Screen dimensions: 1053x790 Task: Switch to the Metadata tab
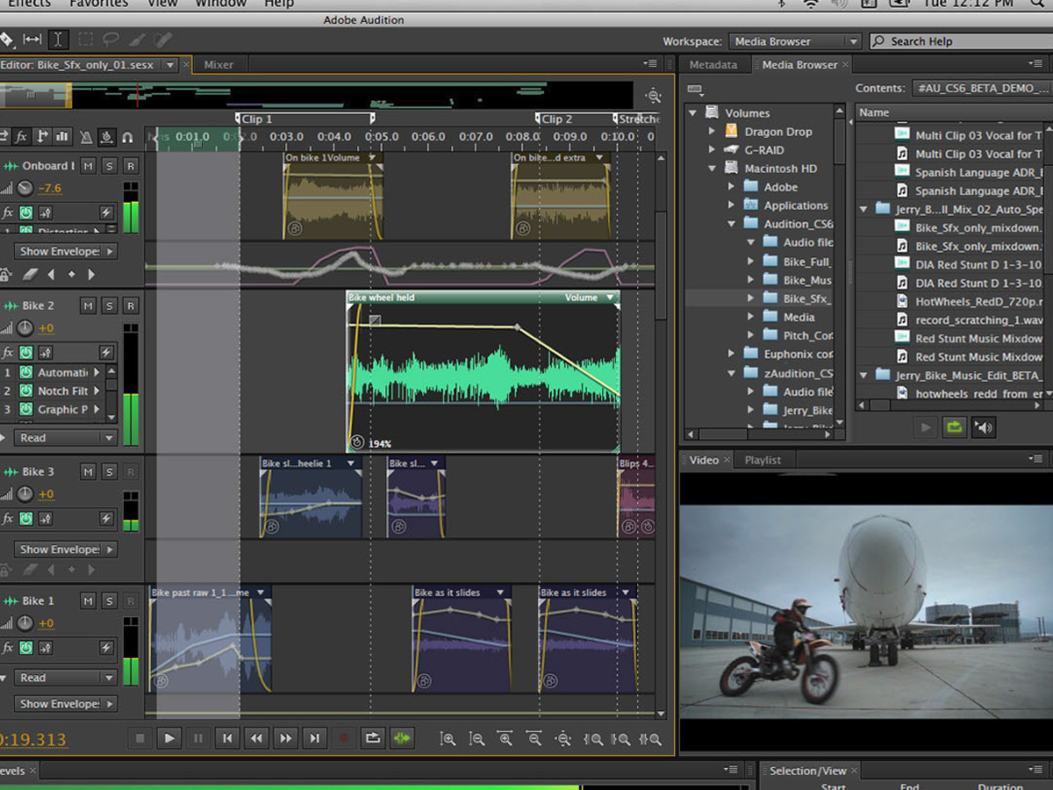pos(713,65)
